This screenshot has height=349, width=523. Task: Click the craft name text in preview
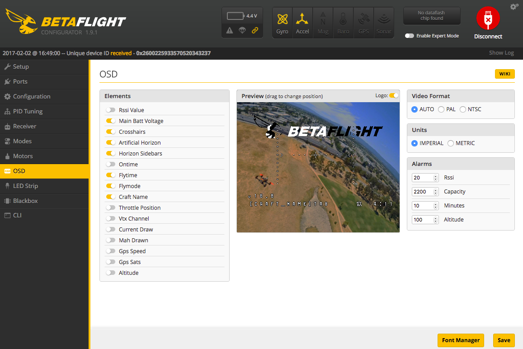(x=289, y=204)
